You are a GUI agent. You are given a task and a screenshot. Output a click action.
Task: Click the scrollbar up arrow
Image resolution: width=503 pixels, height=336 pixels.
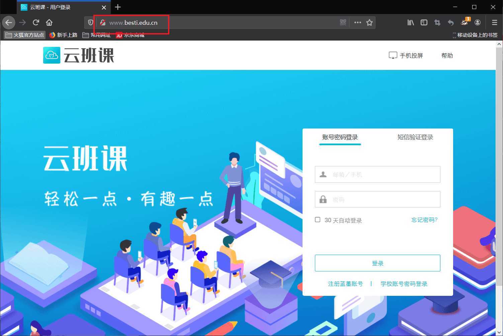tap(499, 44)
